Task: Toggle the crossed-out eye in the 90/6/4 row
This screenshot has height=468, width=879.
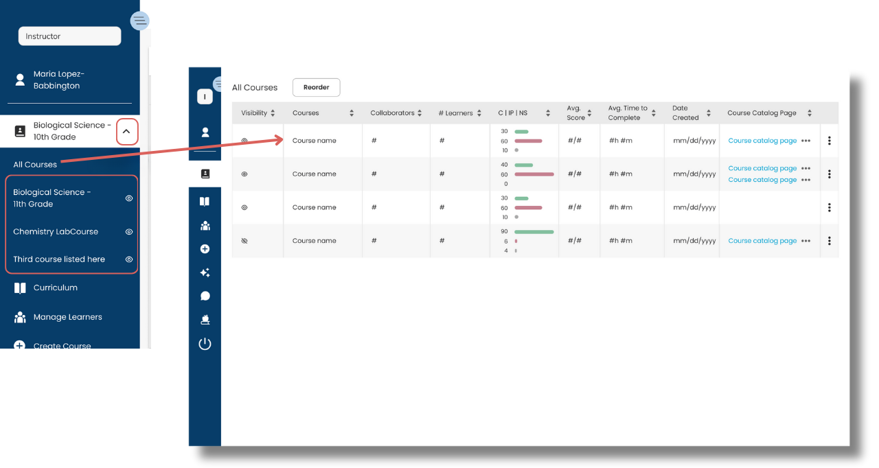Action: pyautogui.click(x=244, y=241)
